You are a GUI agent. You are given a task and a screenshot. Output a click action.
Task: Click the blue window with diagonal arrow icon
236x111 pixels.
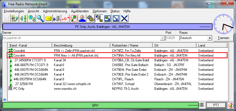[x=116, y=18]
